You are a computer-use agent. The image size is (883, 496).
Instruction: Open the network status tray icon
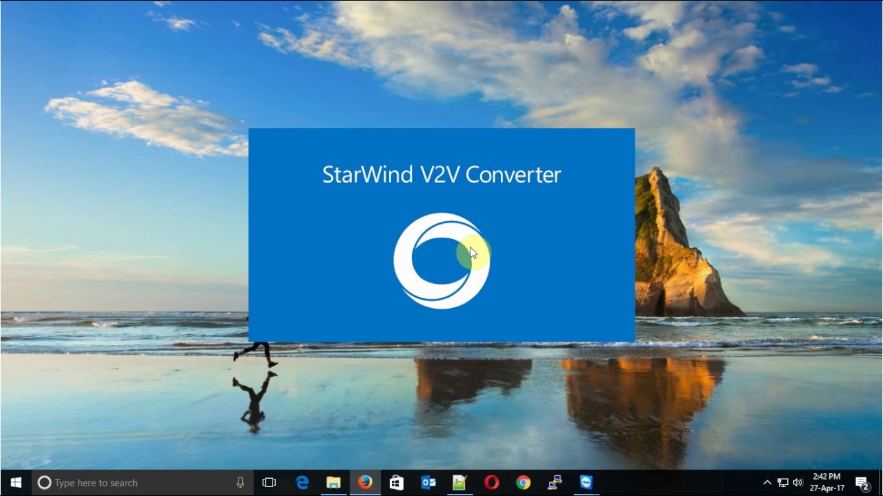point(783,483)
